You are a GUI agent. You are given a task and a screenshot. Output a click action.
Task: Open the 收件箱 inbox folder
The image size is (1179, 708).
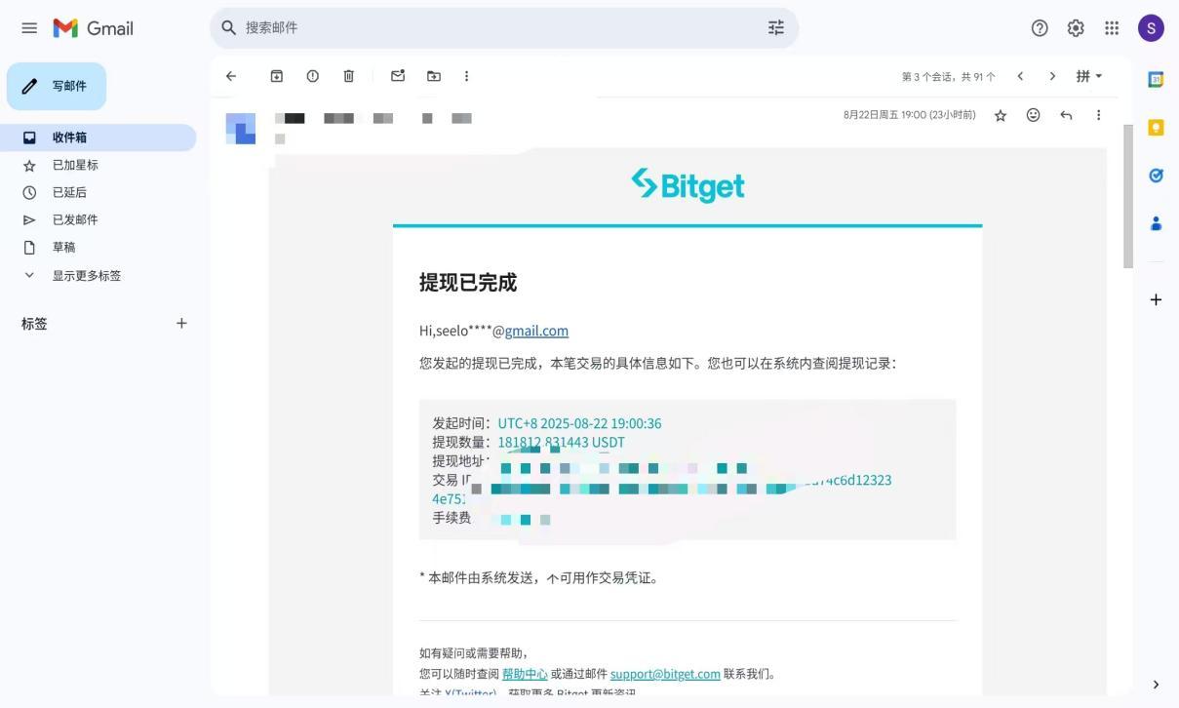[69, 138]
